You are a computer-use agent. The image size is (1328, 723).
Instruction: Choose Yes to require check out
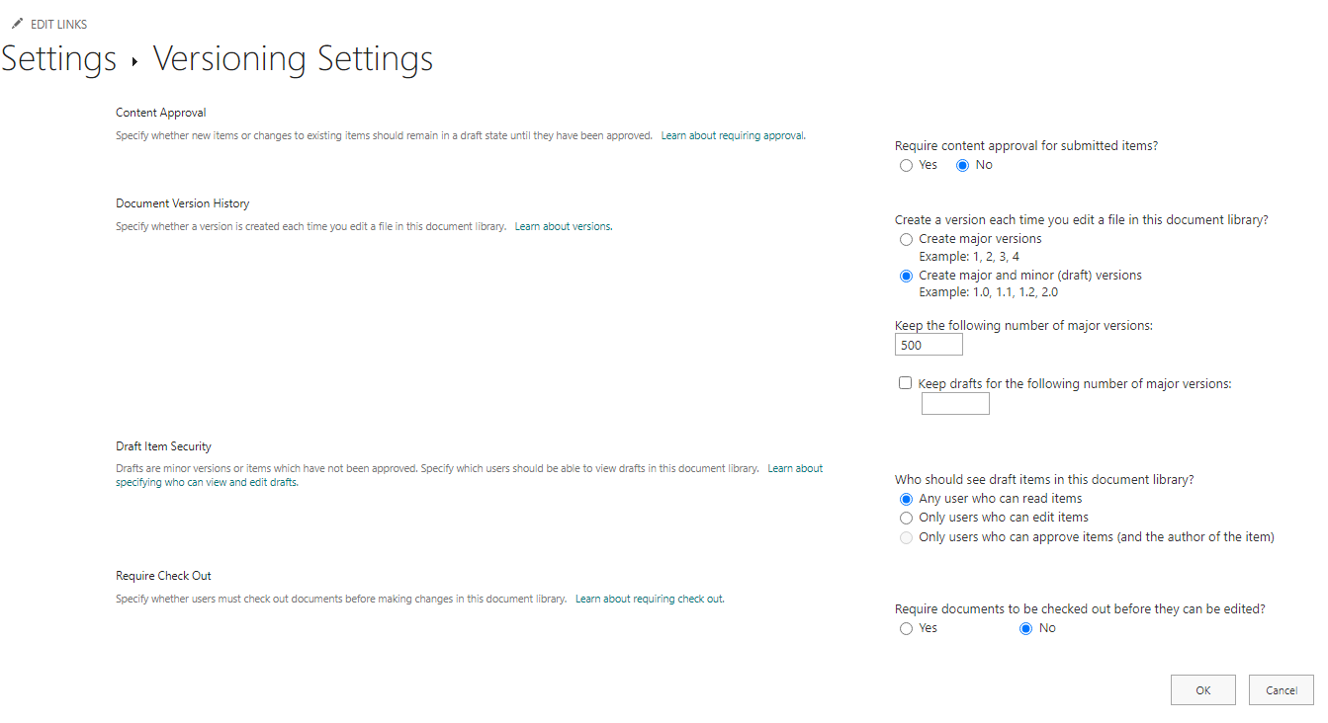pyautogui.click(x=906, y=629)
